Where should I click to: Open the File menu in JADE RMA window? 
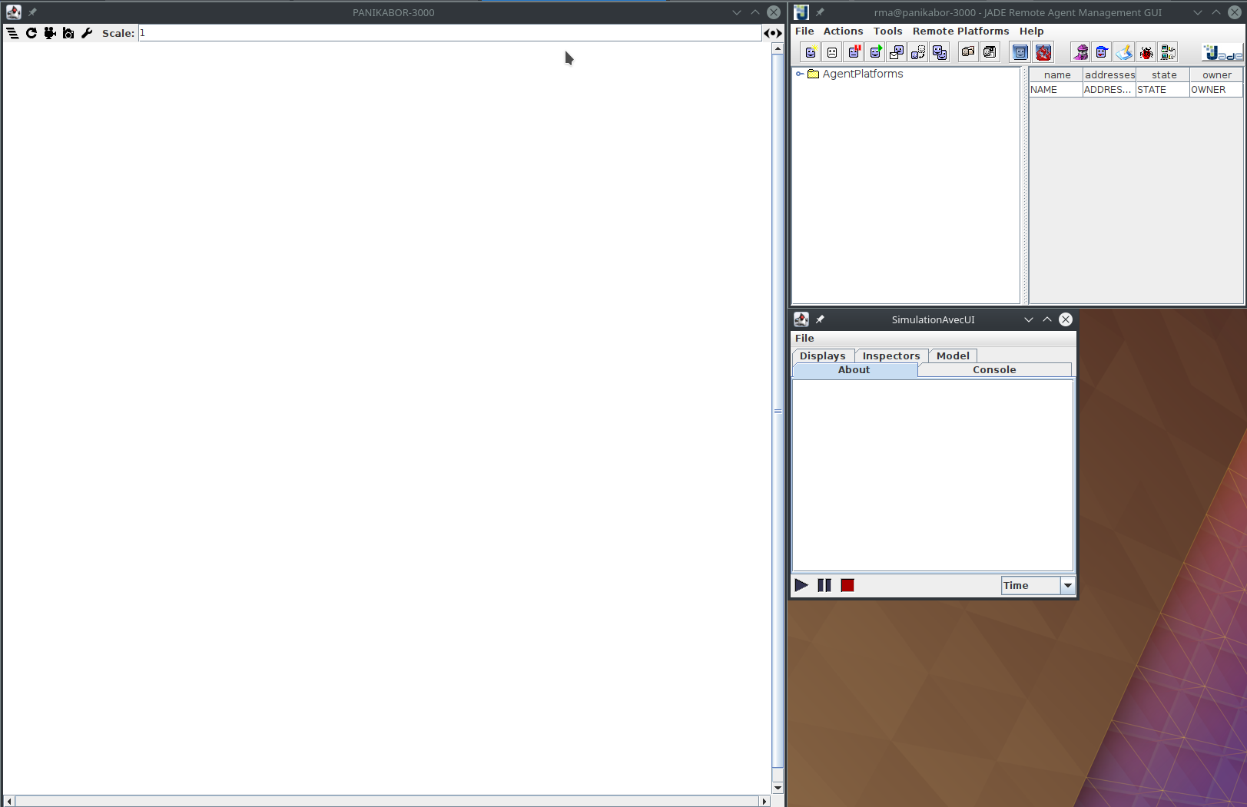[x=804, y=31]
